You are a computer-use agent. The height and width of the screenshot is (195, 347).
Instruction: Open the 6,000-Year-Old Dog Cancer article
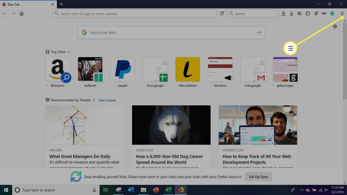point(169,159)
